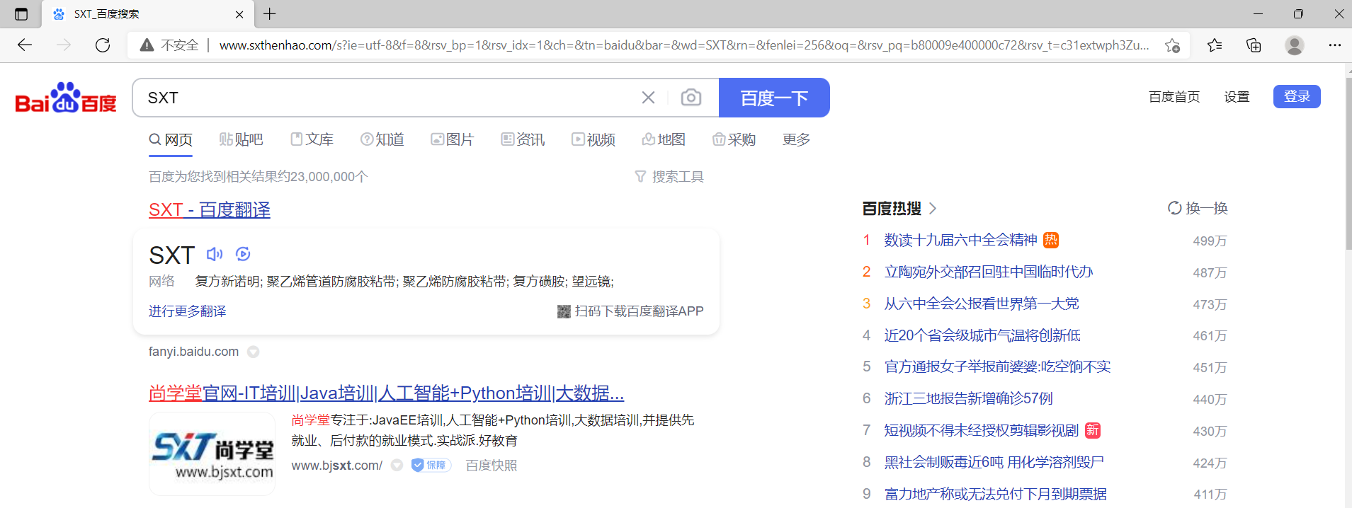Switch to 视频 tab

[x=593, y=139]
